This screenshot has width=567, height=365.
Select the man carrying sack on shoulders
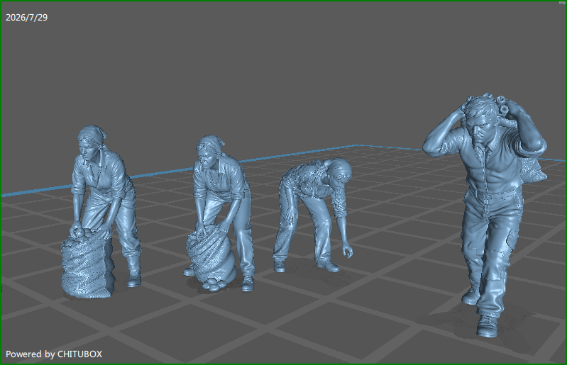(486, 215)
